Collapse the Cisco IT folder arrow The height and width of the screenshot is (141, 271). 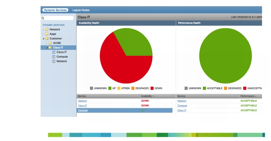point(47,48)
